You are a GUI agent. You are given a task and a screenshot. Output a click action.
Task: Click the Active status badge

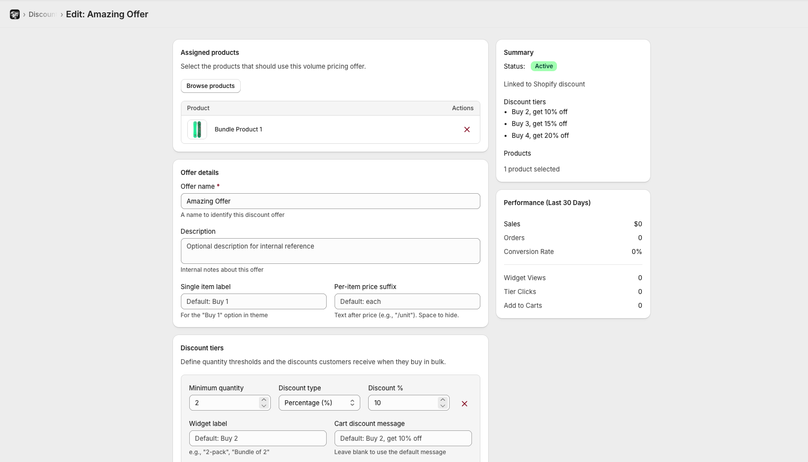point(544,66)
